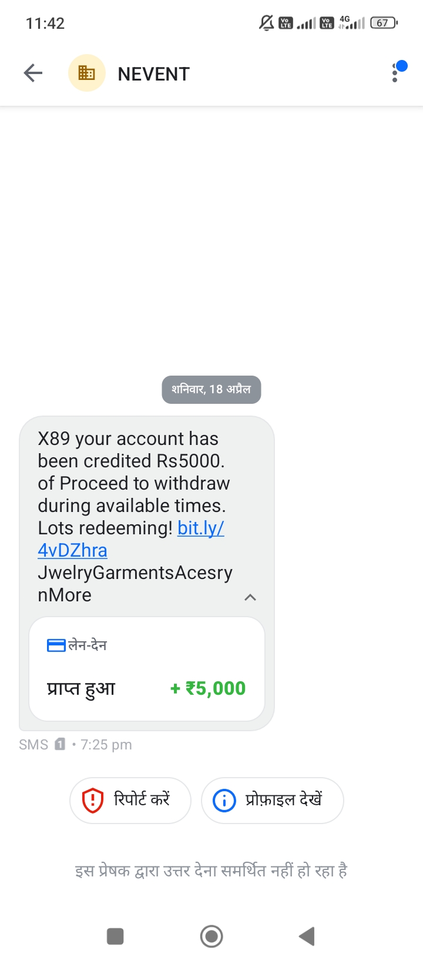
Task: Open the three-dot overflow menu
Action: click(x=395, y=73)
